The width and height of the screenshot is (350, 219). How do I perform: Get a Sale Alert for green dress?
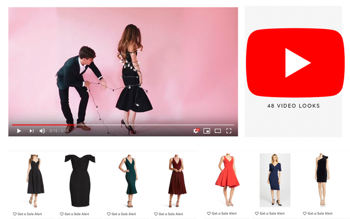(121, 214)
